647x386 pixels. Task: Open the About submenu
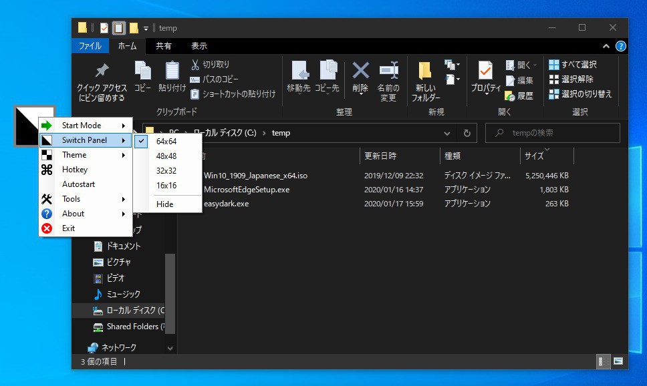[86, 214]
